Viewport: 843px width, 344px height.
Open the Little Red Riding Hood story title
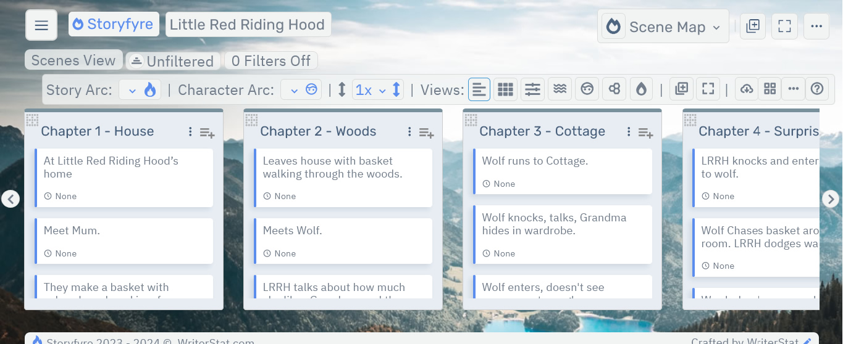coord(248,25)
